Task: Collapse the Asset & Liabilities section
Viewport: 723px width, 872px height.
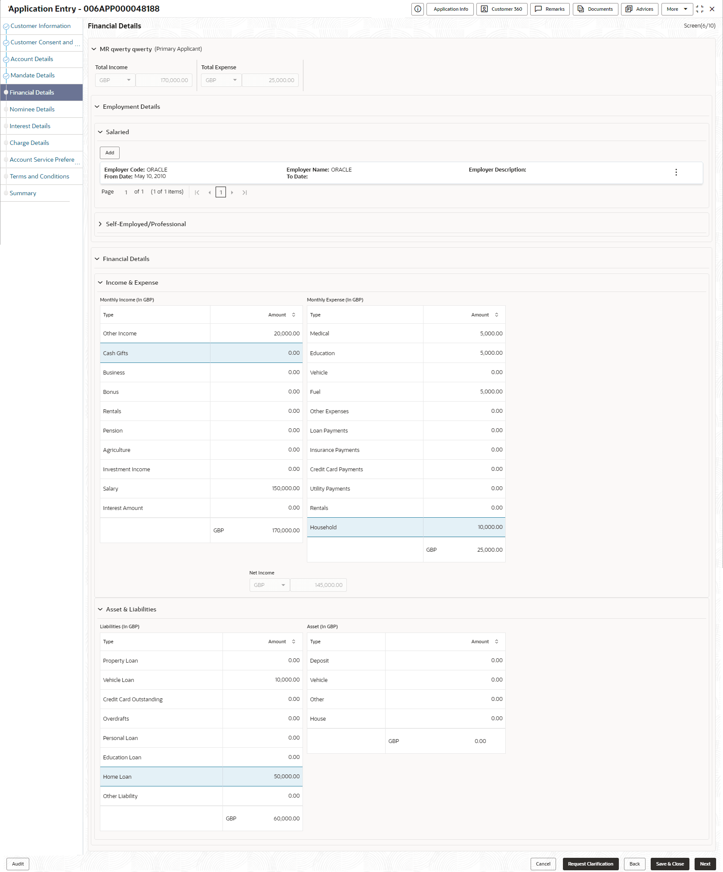Action: pos(100,609)
